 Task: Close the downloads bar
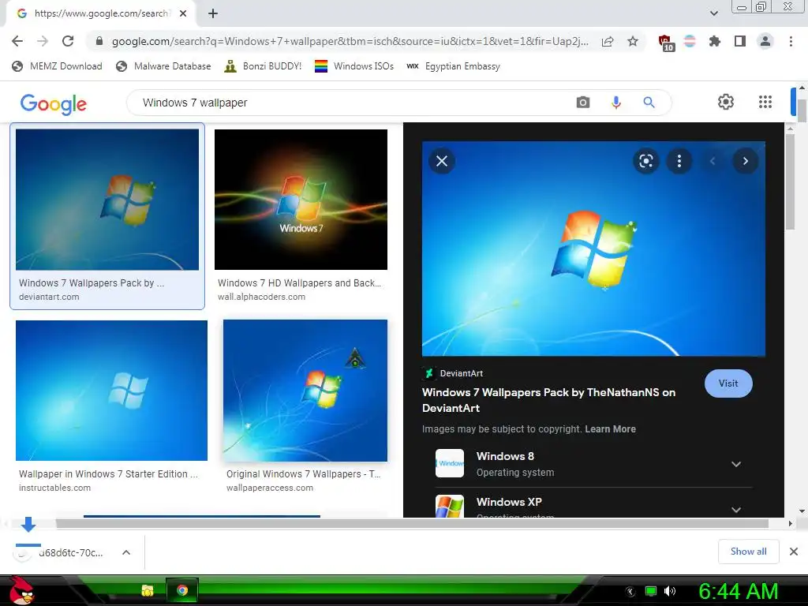pos(794,552)
